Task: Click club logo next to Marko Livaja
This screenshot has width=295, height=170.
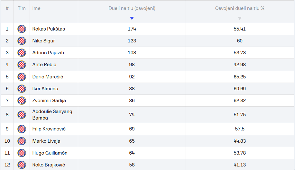Action: pos(22,141)
